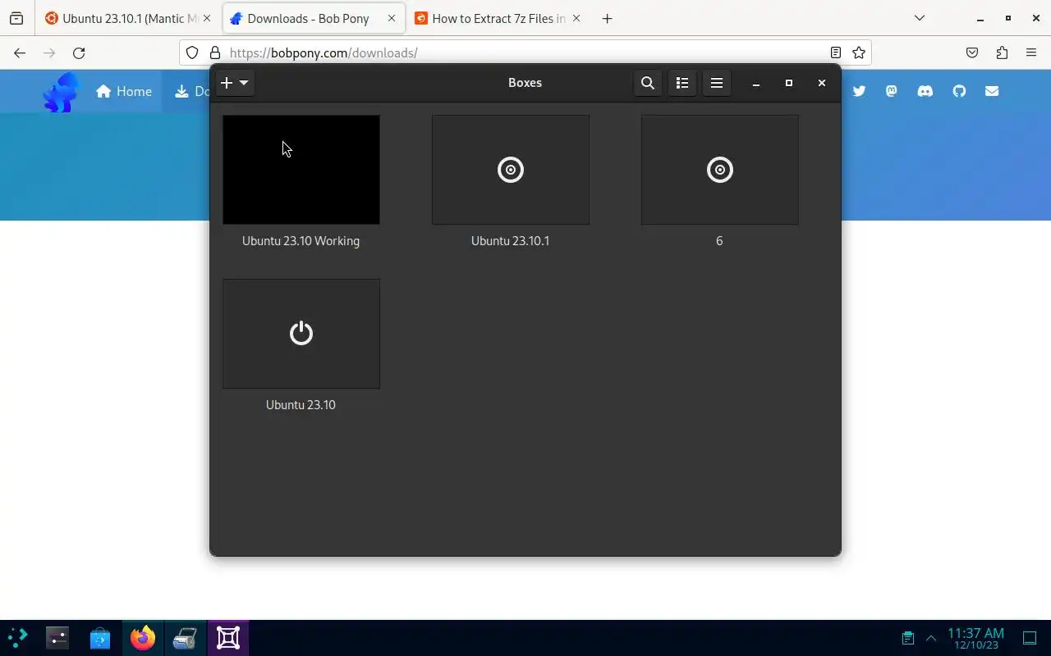
Task: Open the taskbar application launcher
Action: pyautogui.click(x=17, y=638)
